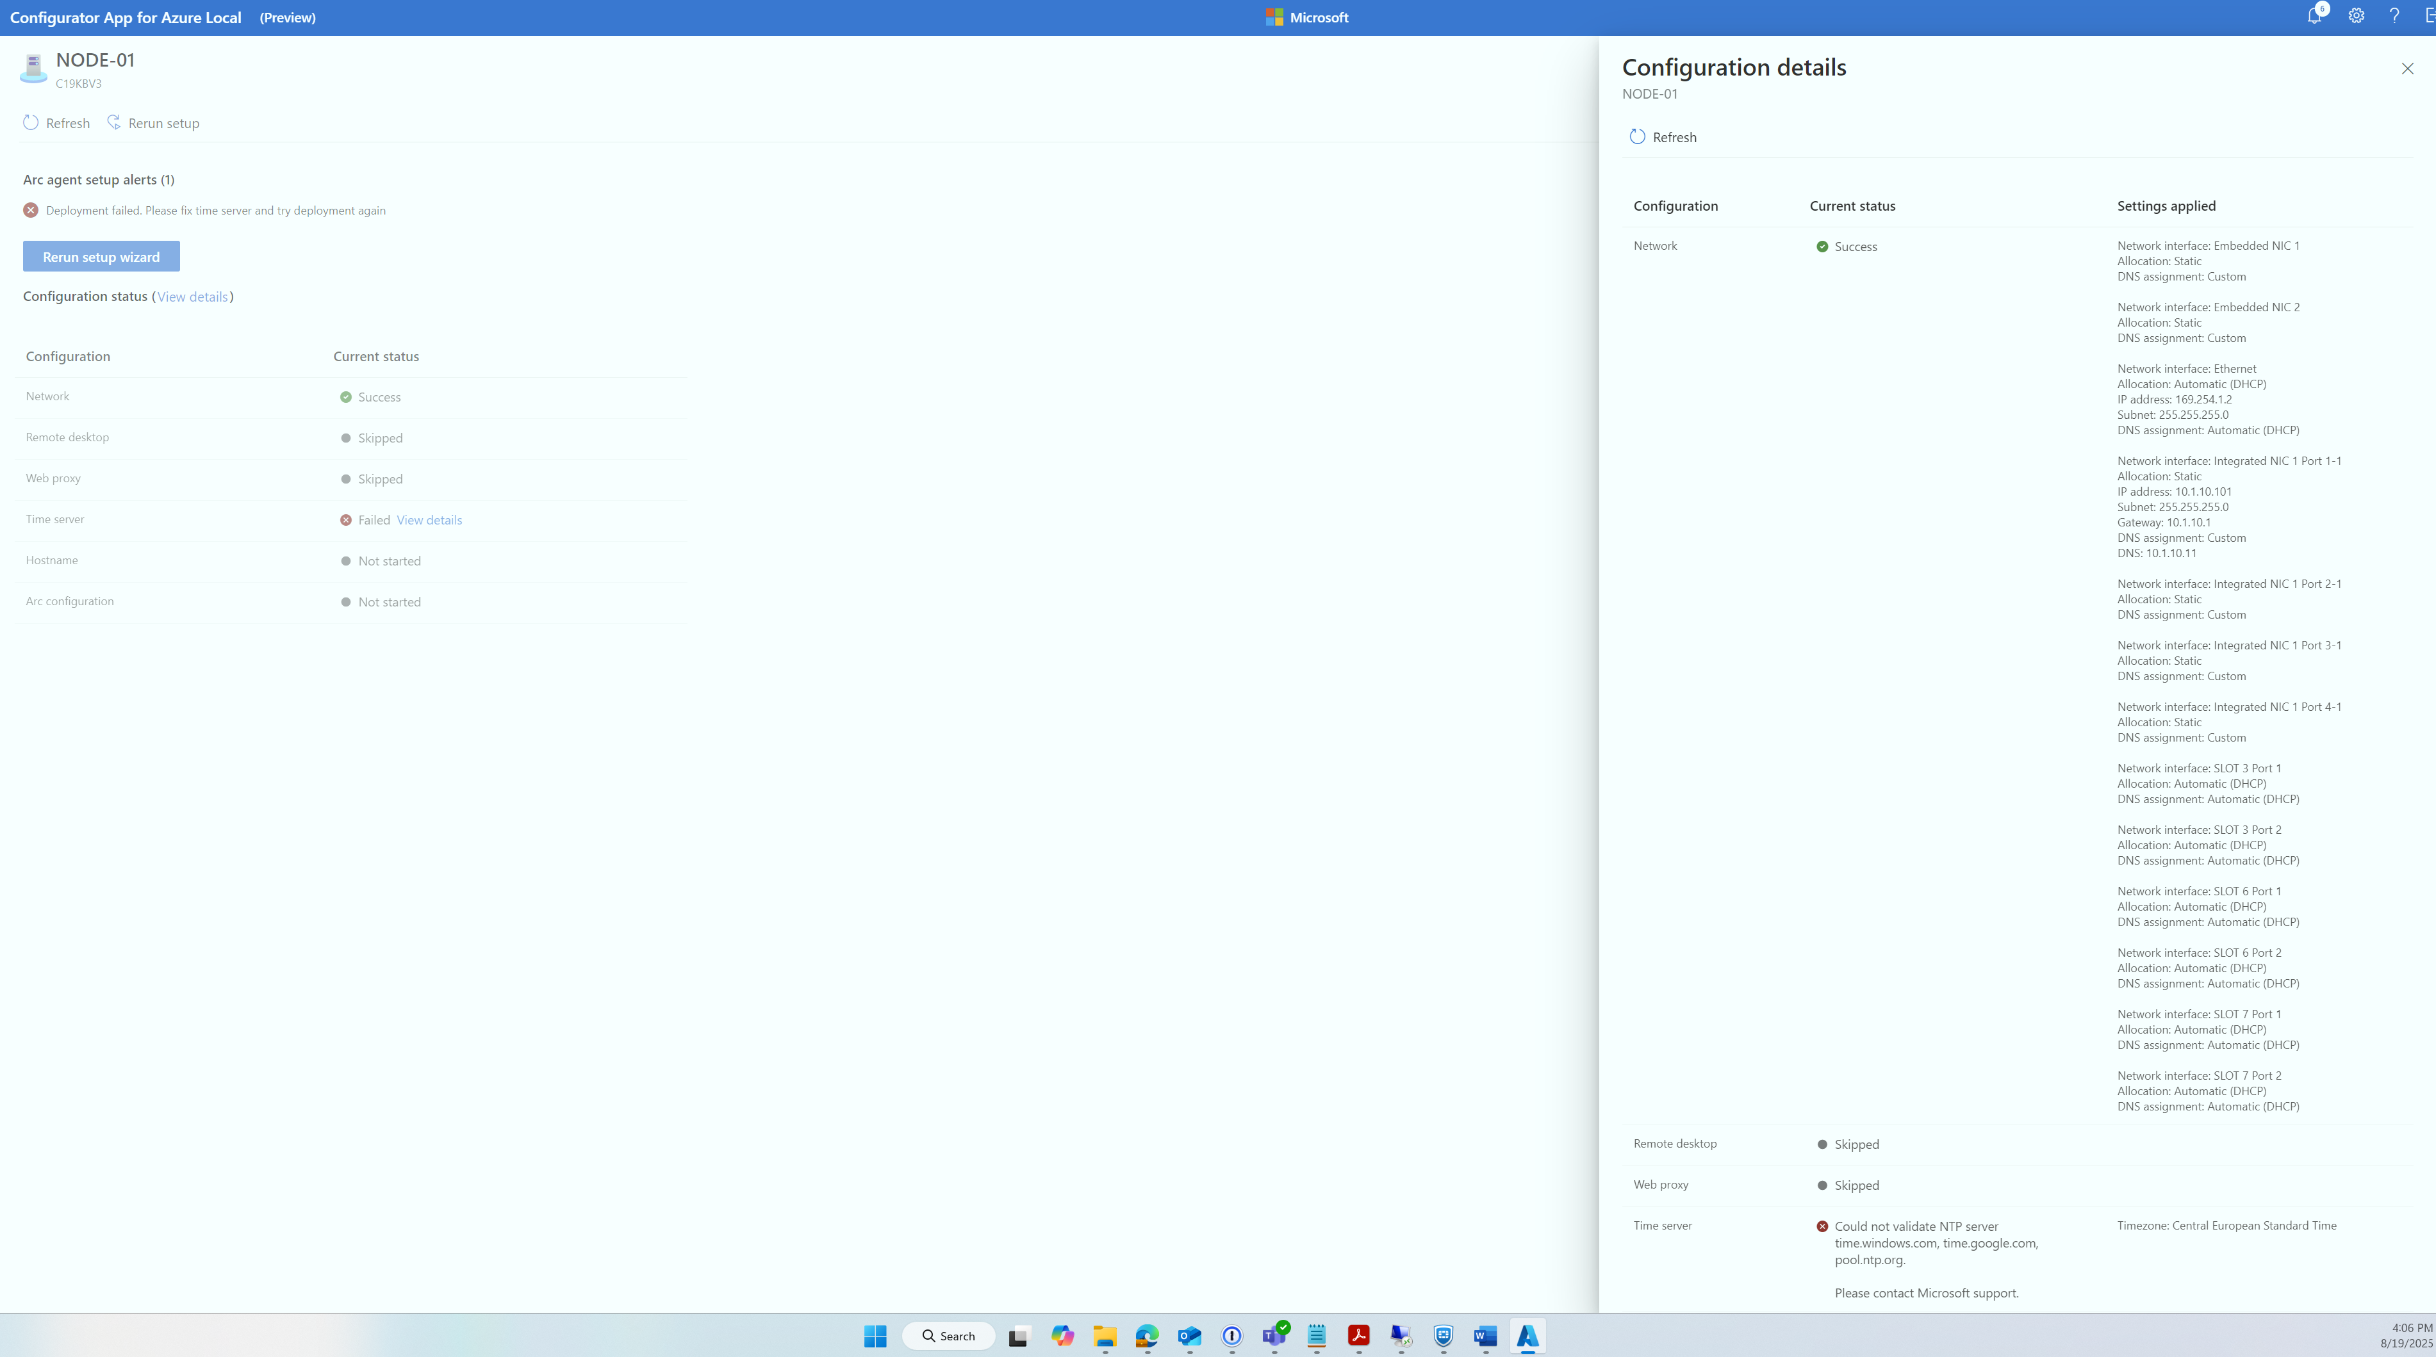Click DNS: 10.1.10.11 text
Image resolution: width=2436 pixels, height=1357 pixels.
tap(2157, 553)
